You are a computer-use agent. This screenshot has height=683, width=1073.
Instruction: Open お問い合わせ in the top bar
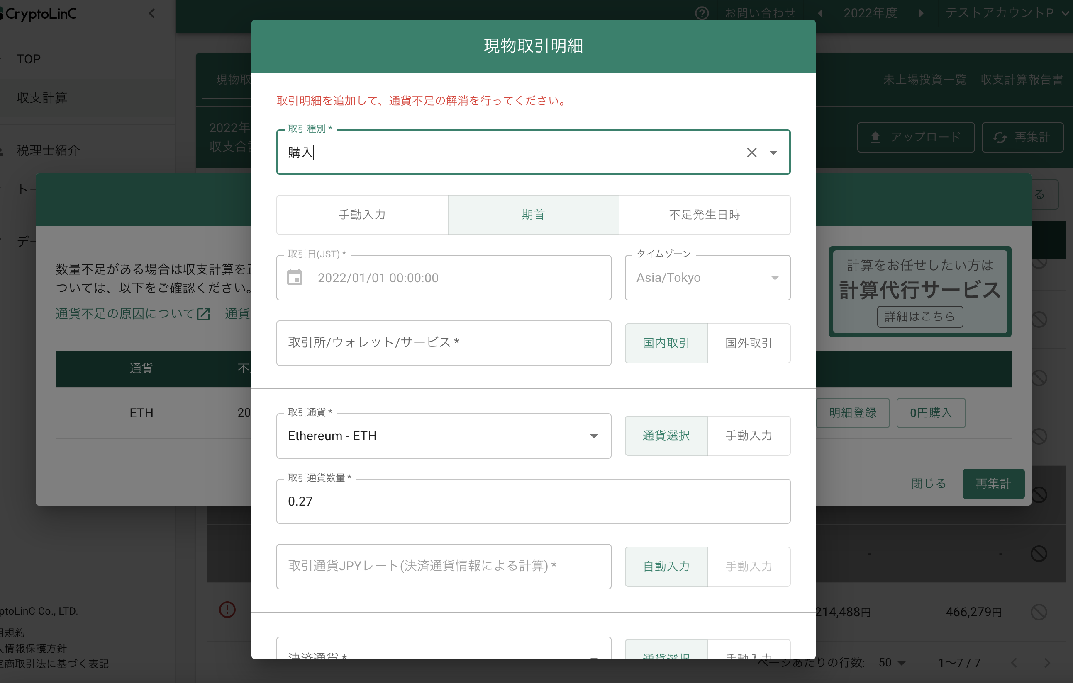click(760, 13)
